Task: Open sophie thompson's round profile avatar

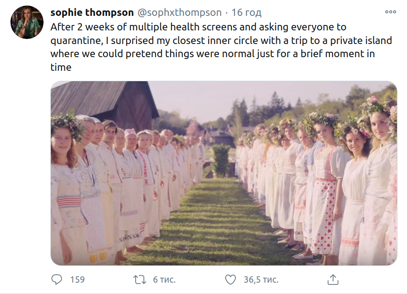Action: click(x=26, y=22)
